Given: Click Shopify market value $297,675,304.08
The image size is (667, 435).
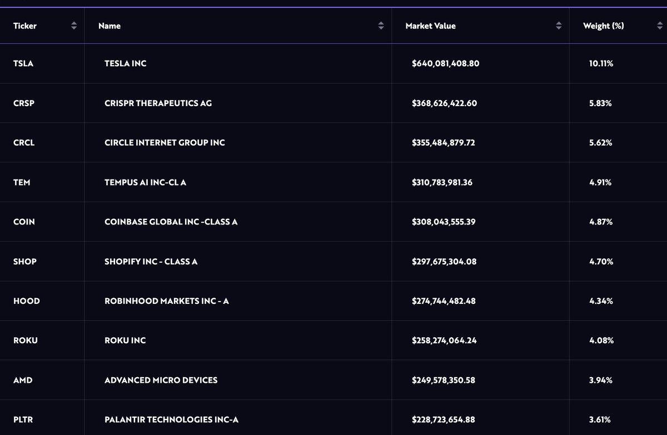Looking at the screenshot, I should tap(444, 261).
